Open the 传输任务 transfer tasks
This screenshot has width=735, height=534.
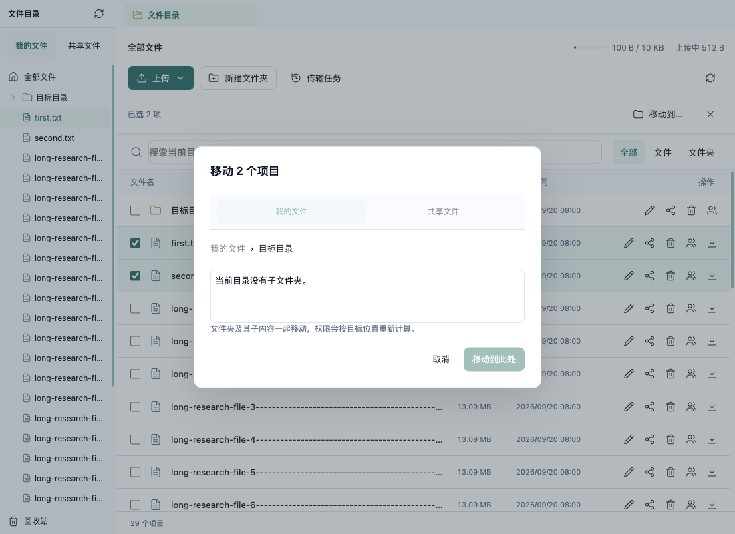[x=316, y=78]
